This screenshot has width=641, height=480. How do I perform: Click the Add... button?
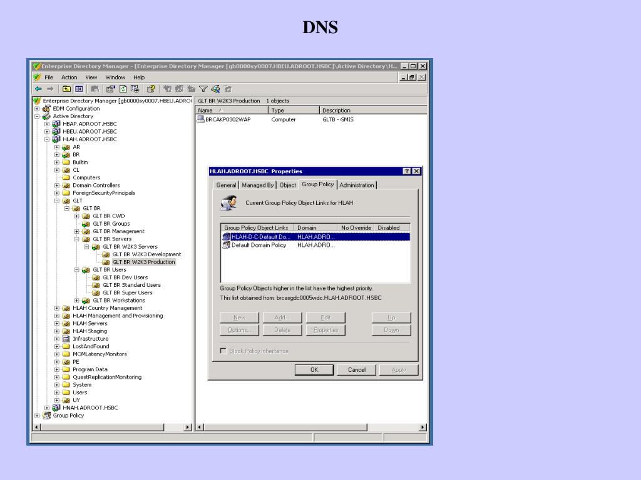282,317
